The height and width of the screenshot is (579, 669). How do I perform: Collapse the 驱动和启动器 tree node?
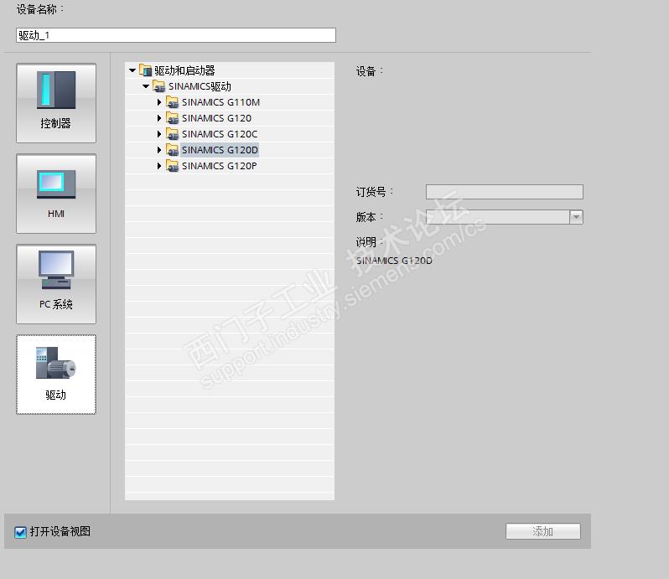pyautogui.click(x=132, y=70)
